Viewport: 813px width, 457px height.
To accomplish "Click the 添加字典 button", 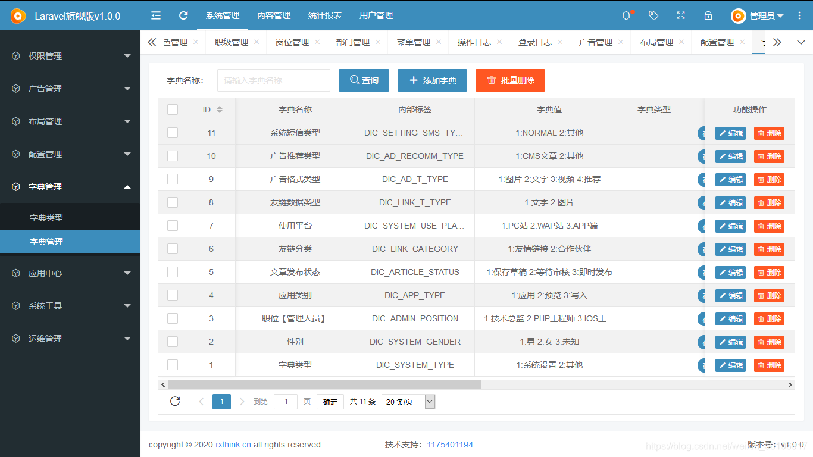I will pyautogui.click(x=432, y=80).
